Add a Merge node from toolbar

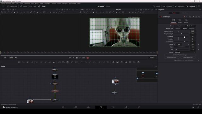(59, 62)
